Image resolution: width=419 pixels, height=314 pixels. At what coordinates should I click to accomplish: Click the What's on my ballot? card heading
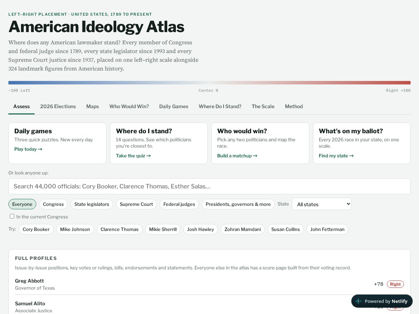pos(351,131)
